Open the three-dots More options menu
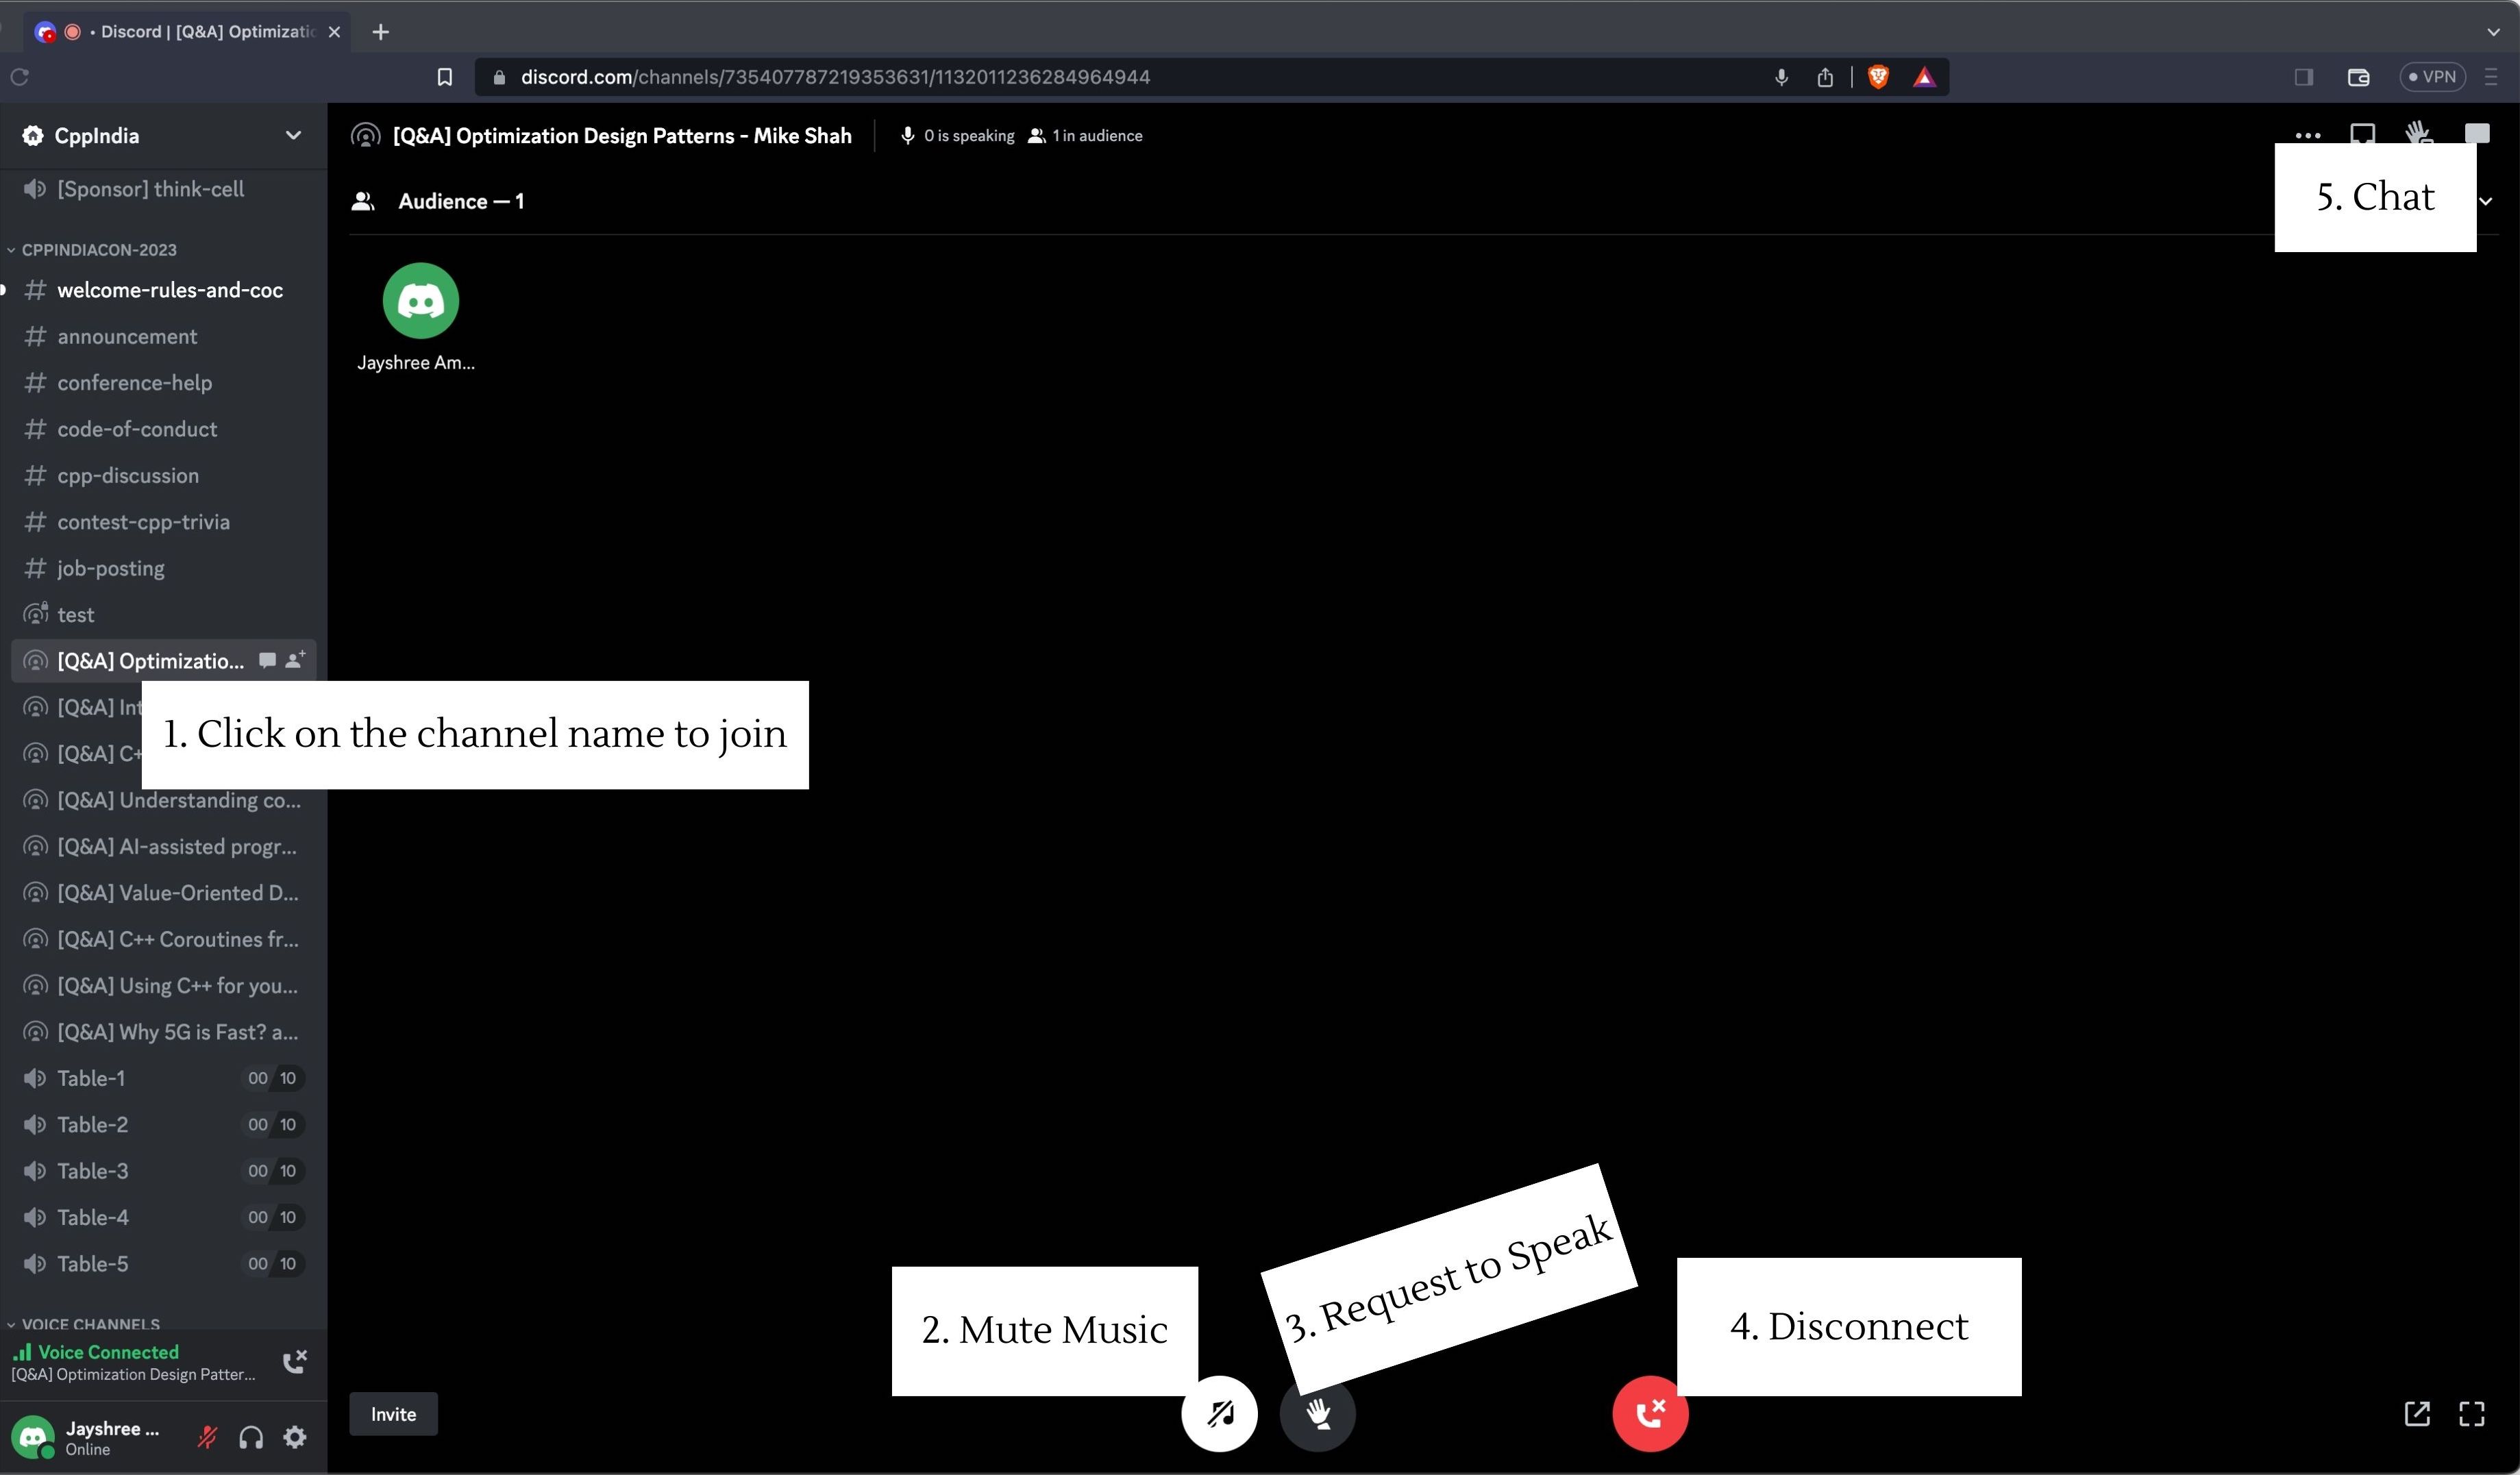The width and height of the screenshot is (2520, 1475). [2307, 135]
